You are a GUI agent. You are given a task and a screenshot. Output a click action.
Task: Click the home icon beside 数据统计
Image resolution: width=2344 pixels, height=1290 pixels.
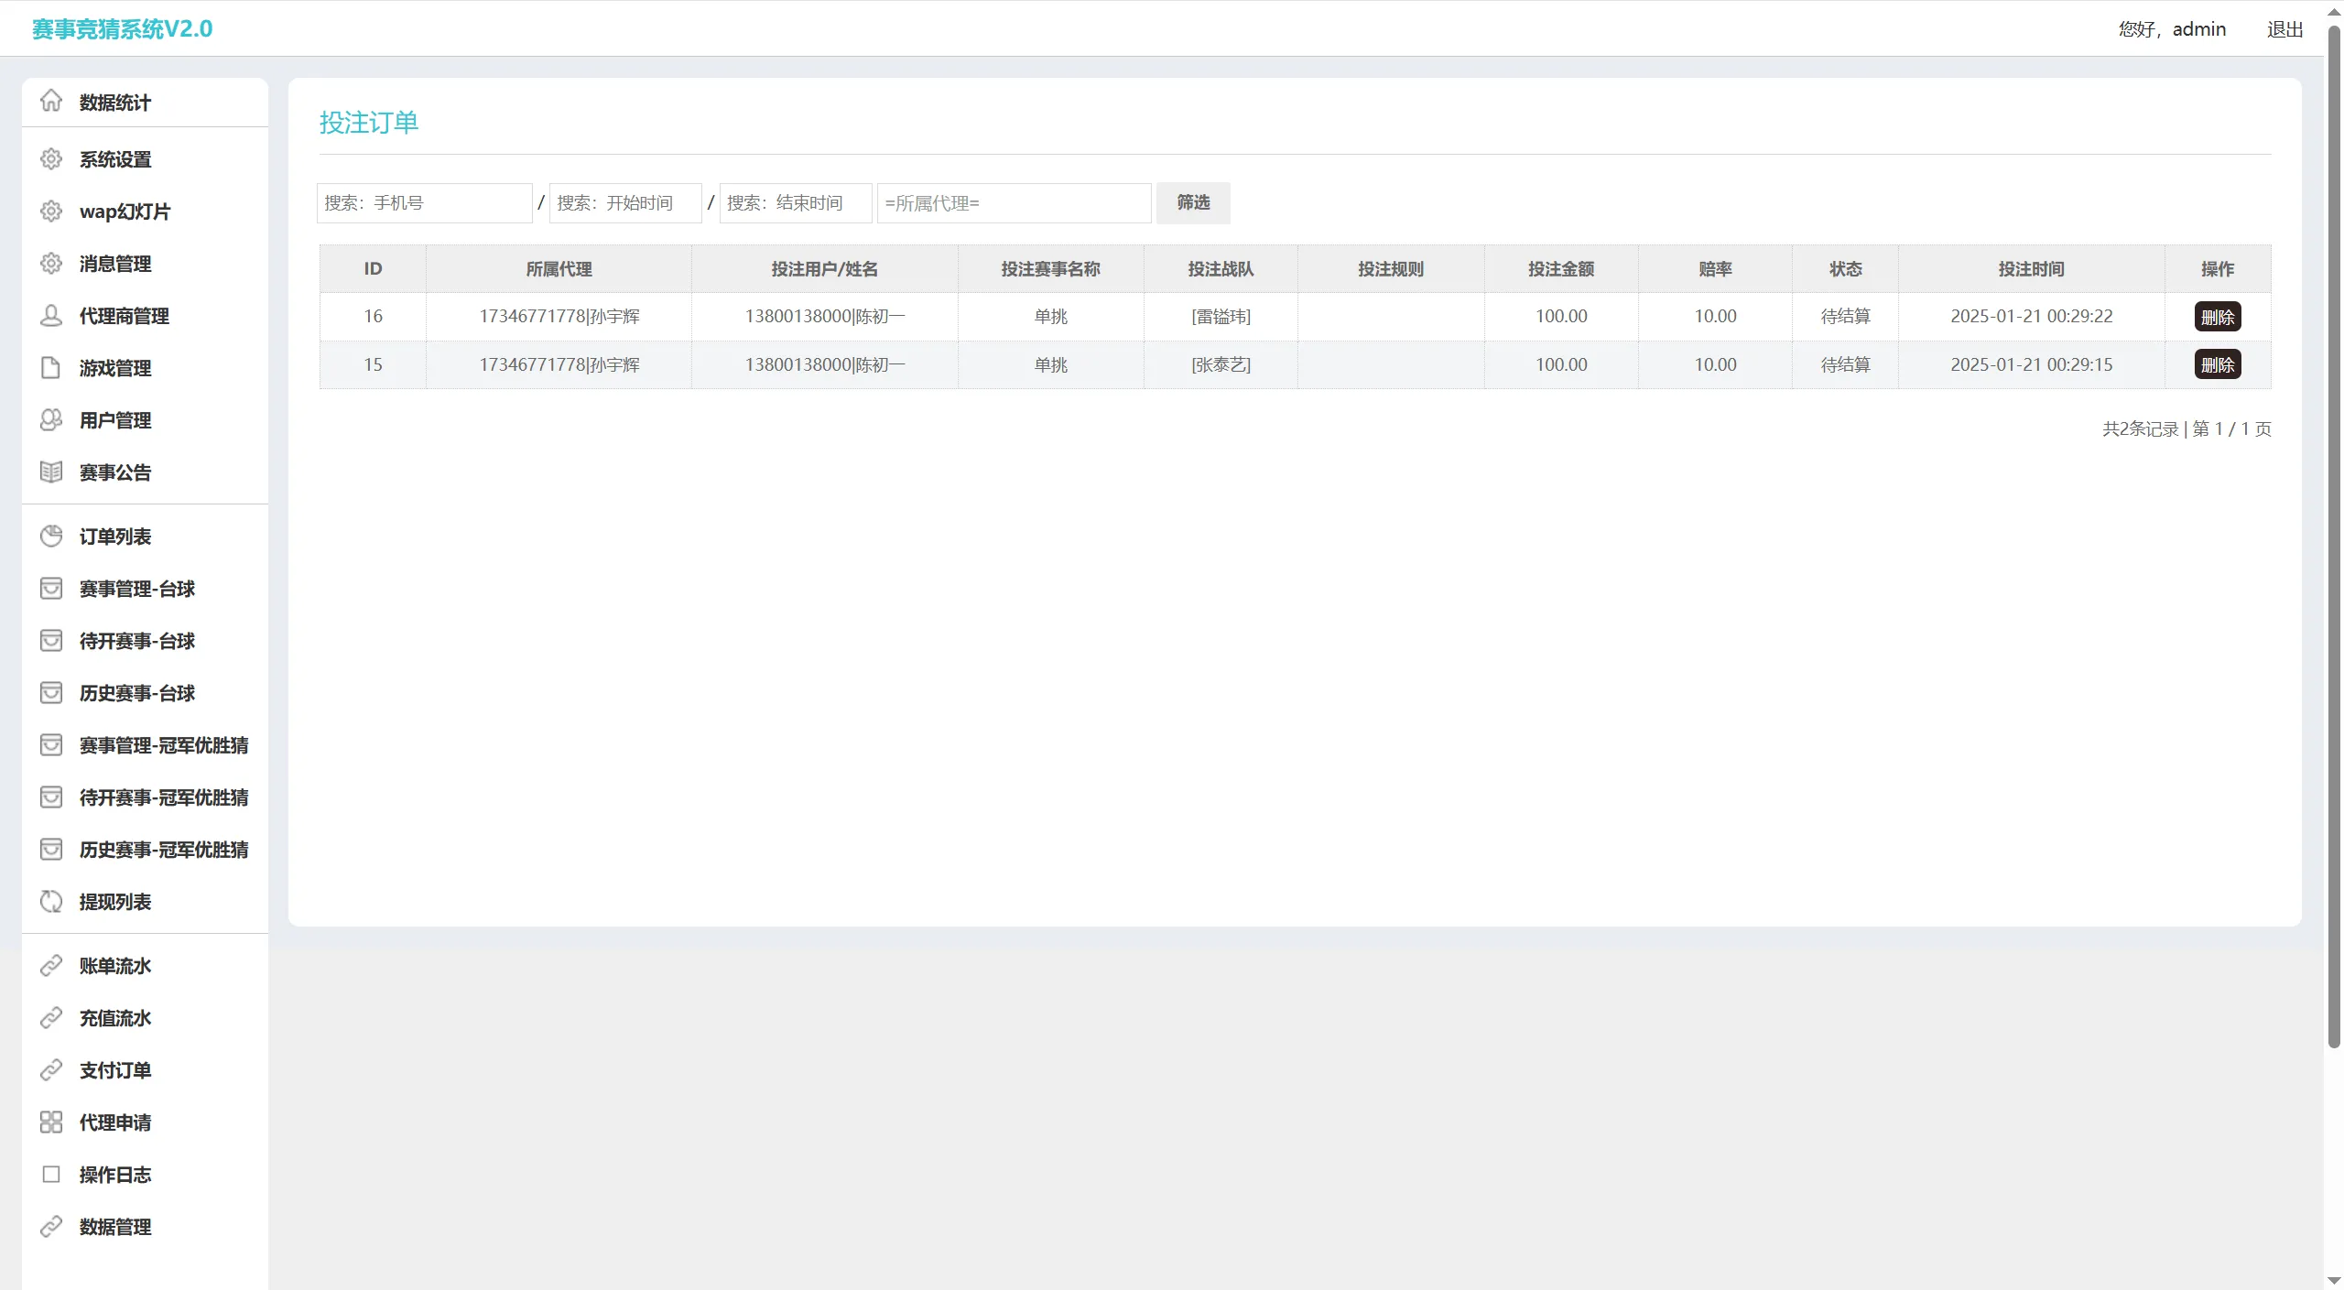click(x=51, y=101)
